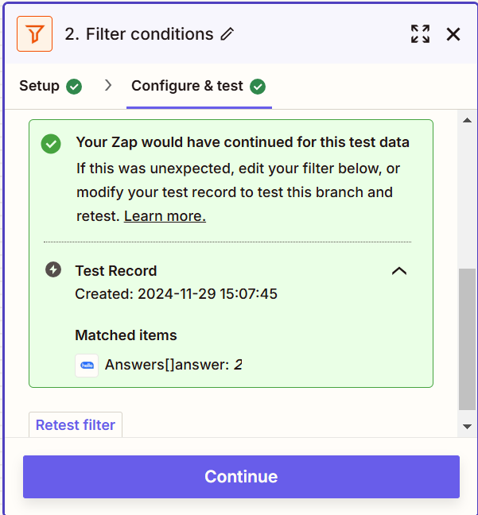Screen dimensions: 478x515
Task: Click the Continue button
Action: click(241, 477)
